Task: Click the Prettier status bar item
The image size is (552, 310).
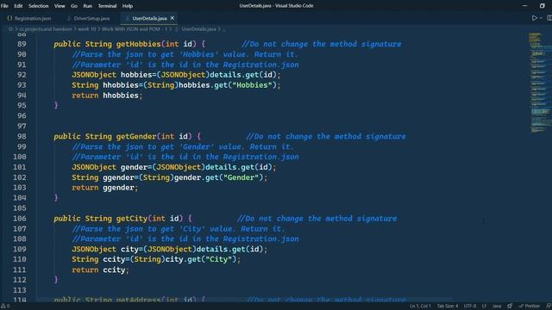Action: click(529, 307)
